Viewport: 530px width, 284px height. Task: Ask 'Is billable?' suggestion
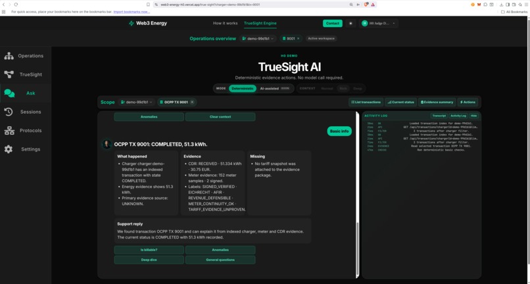[x=149, y=250]
